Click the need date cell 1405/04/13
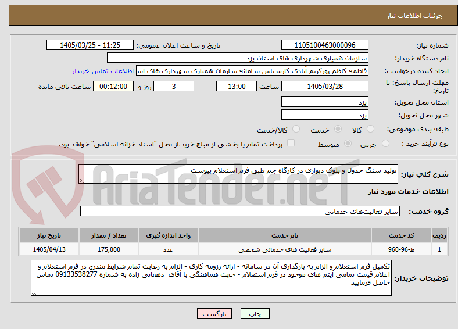458x329 pixels. [x=49, y=249]
